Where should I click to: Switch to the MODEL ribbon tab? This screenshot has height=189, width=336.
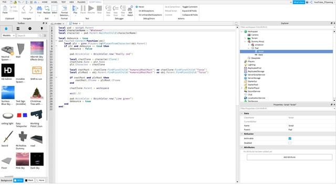(x=54, y=2)
